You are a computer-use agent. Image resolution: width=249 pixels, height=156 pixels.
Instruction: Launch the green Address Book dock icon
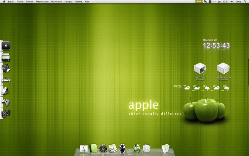(x=93, y=148)
